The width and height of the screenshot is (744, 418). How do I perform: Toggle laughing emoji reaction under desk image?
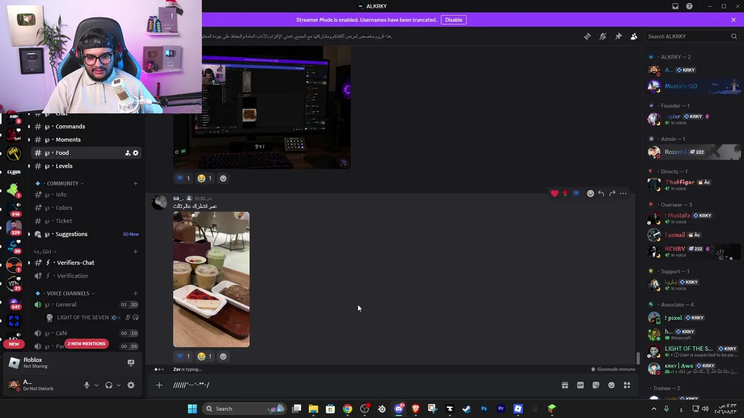pyautogui.click(x=205, y=178)
